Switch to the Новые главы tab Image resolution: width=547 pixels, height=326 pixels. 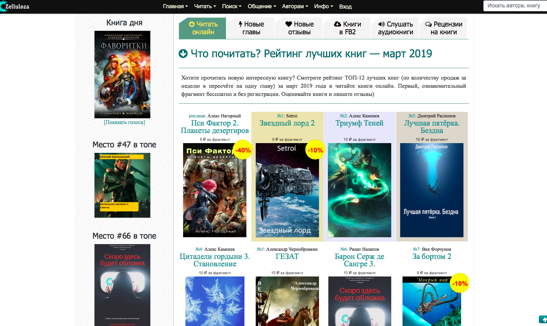tap(251, 28)
